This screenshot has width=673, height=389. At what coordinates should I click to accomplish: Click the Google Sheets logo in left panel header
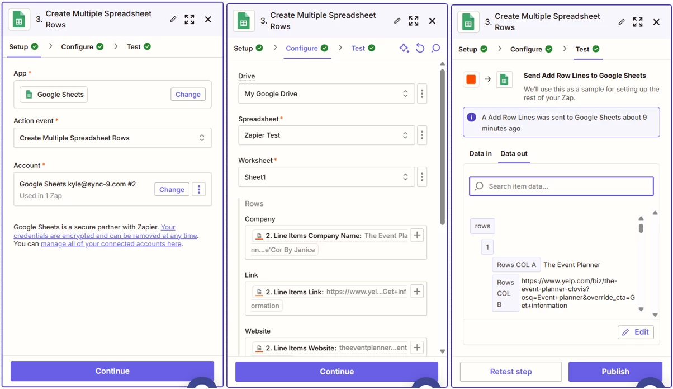(x=19, y=20)
